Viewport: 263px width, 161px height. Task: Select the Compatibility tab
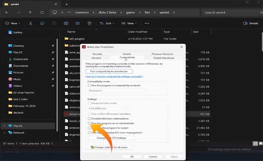127,57
